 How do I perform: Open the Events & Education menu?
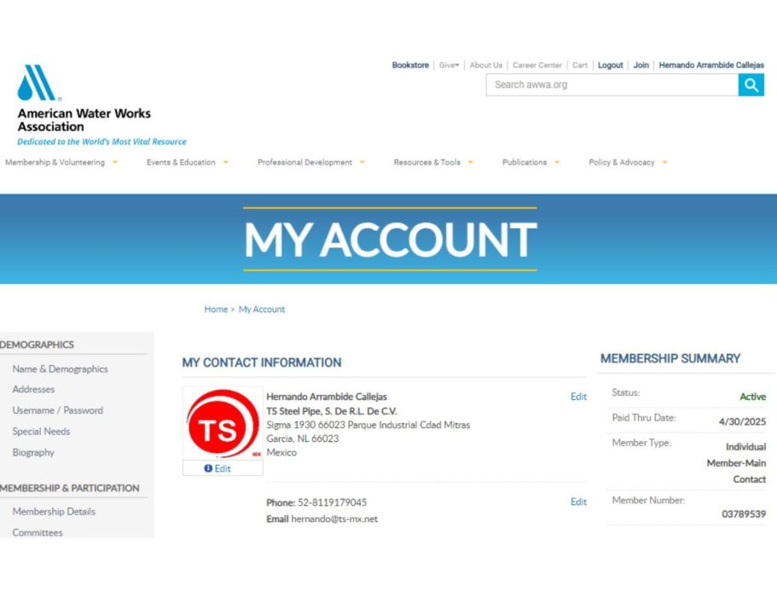click(181, 162)
